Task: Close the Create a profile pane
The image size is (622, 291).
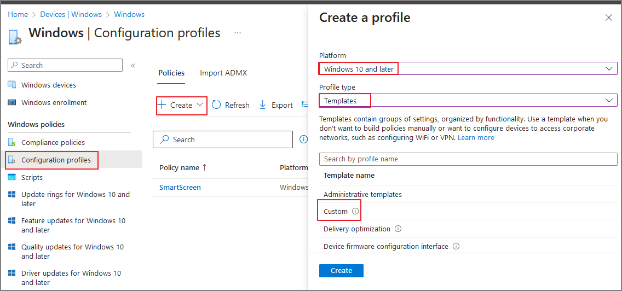Action: tap(608, 18)
